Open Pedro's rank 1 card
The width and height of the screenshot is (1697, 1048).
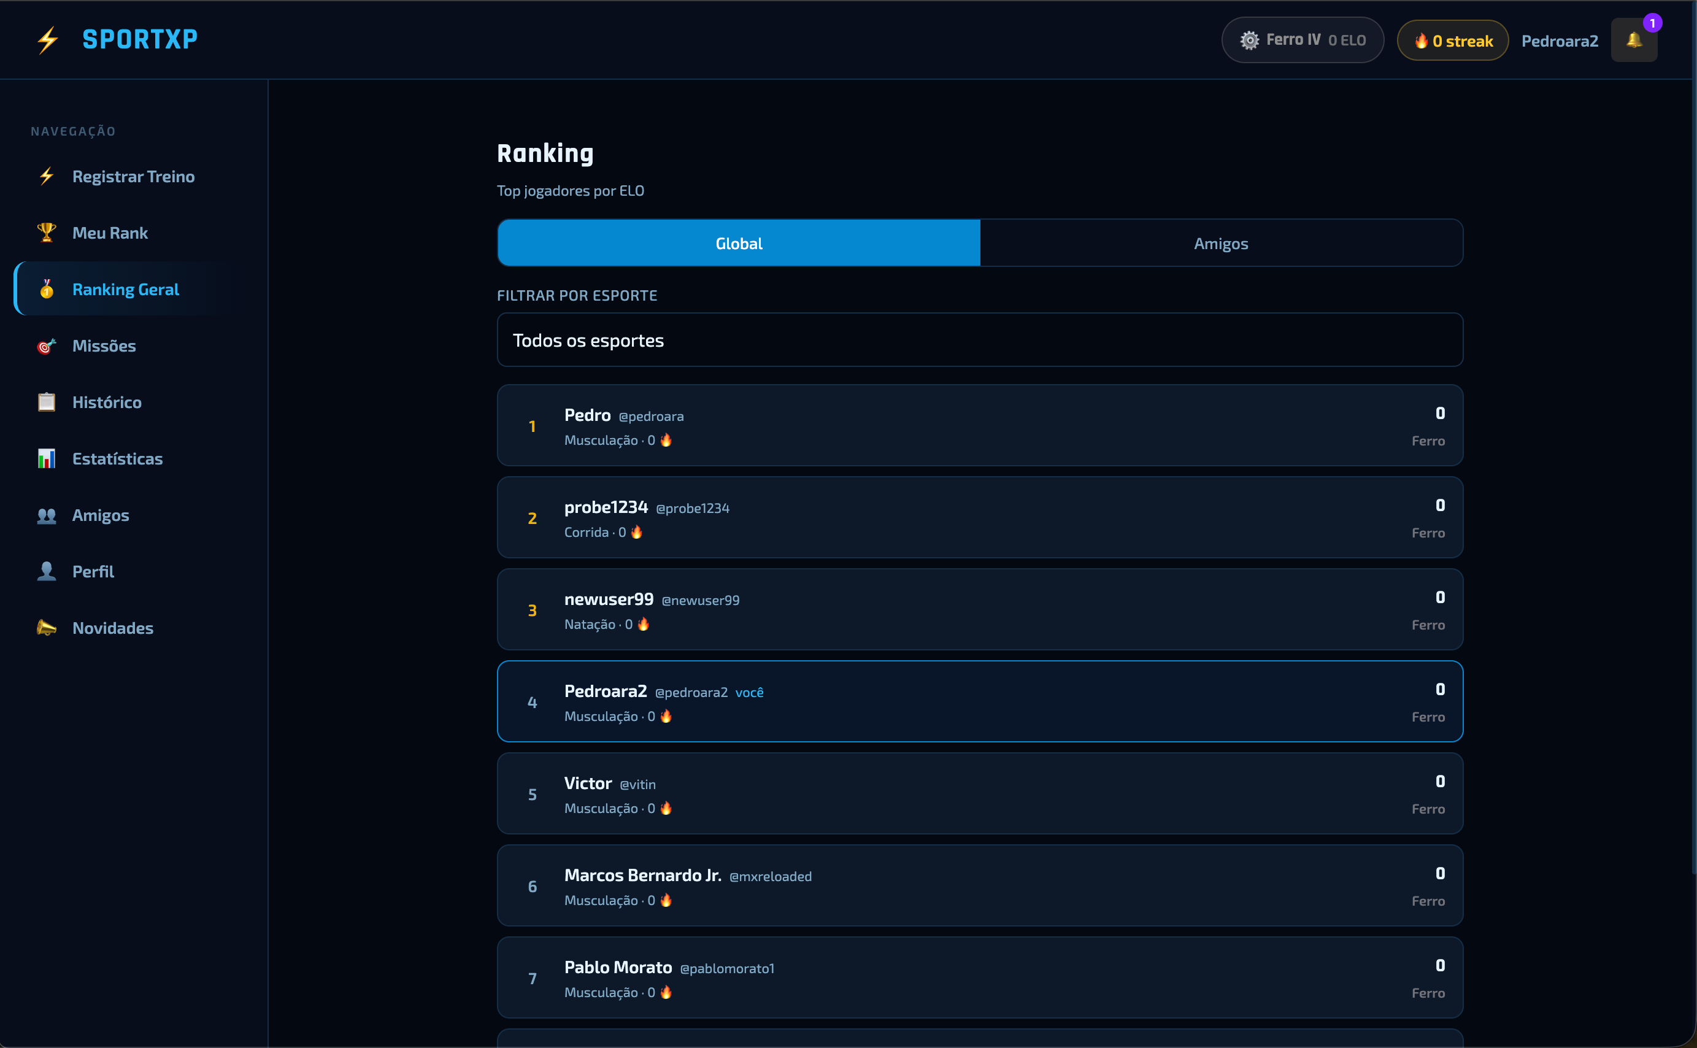pyautogui.click(x=980, y=426)
